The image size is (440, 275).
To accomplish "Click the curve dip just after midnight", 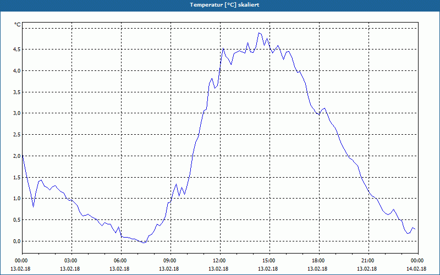I will (34, 207).
